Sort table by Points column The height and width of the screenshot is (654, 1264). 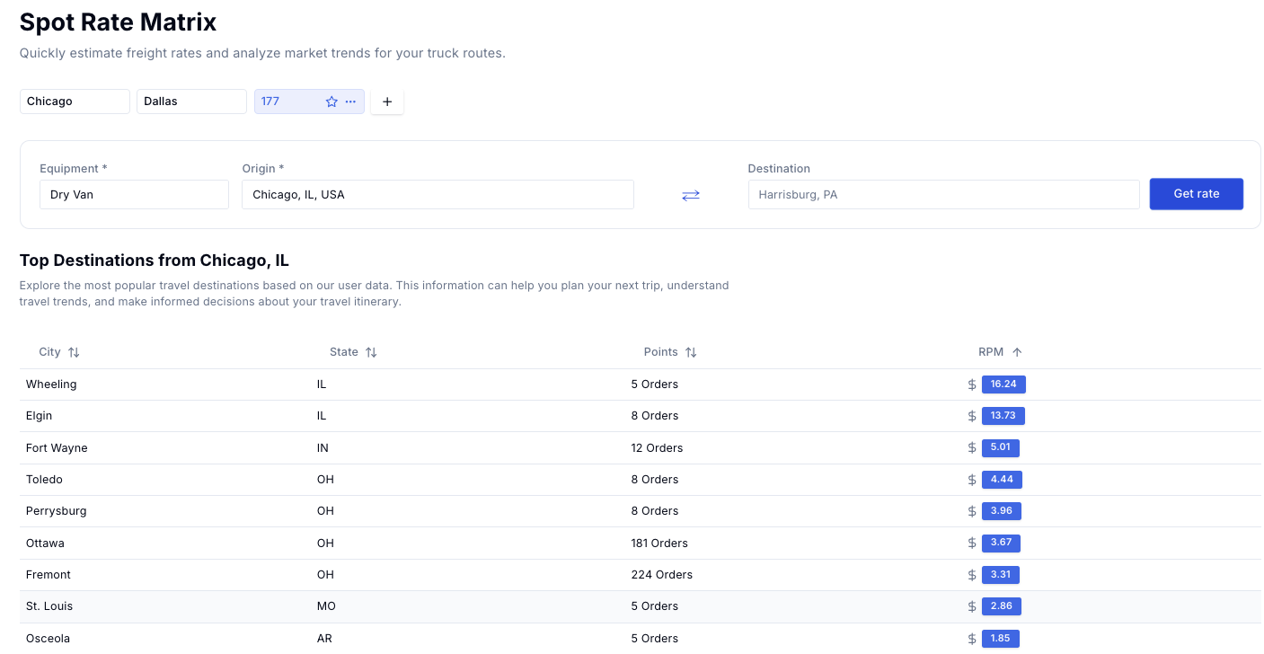click(691, 352)
